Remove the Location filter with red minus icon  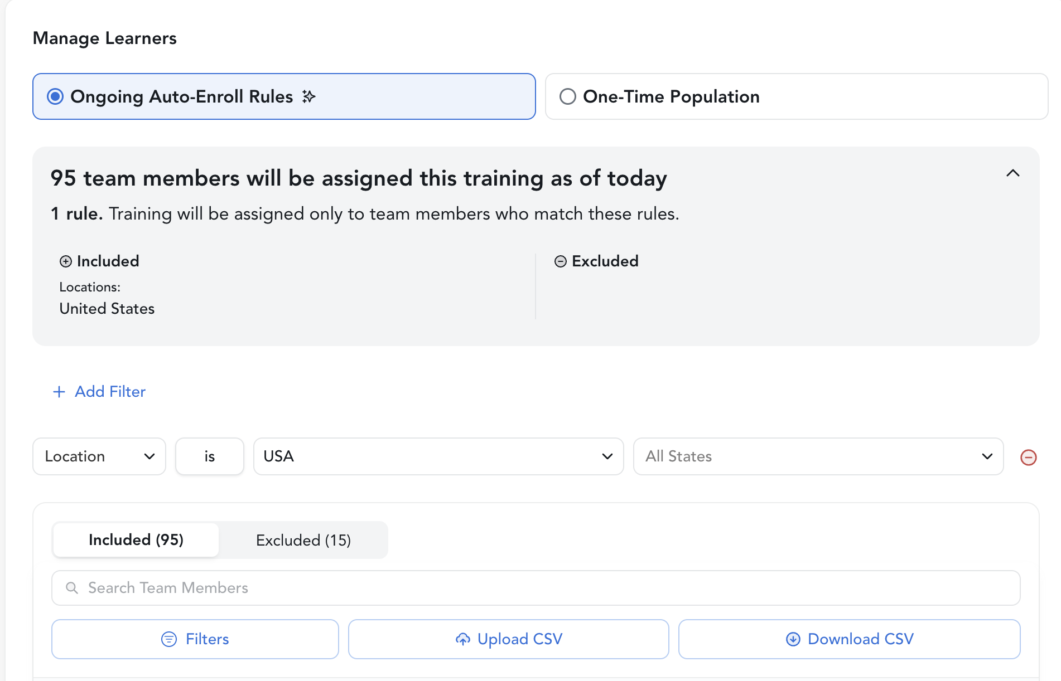pos(1028,458)
